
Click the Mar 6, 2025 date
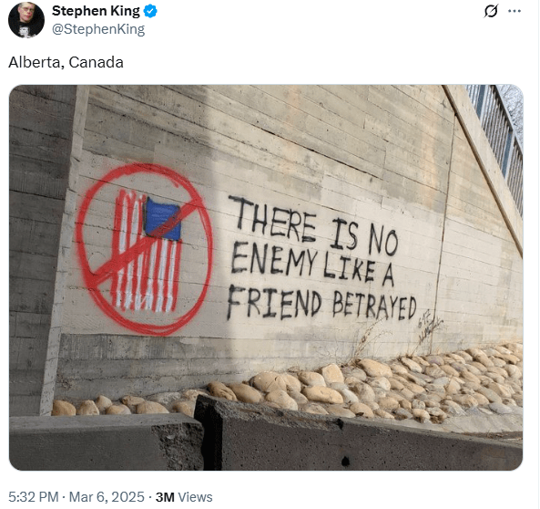pyautogui.click(x=107, y=497)
